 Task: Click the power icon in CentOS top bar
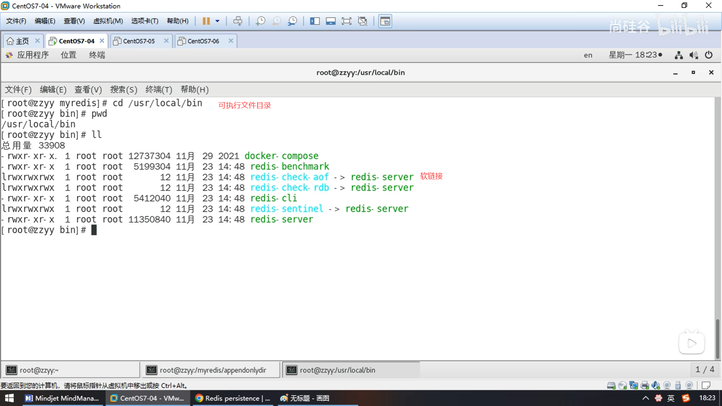tap(708, 55)
